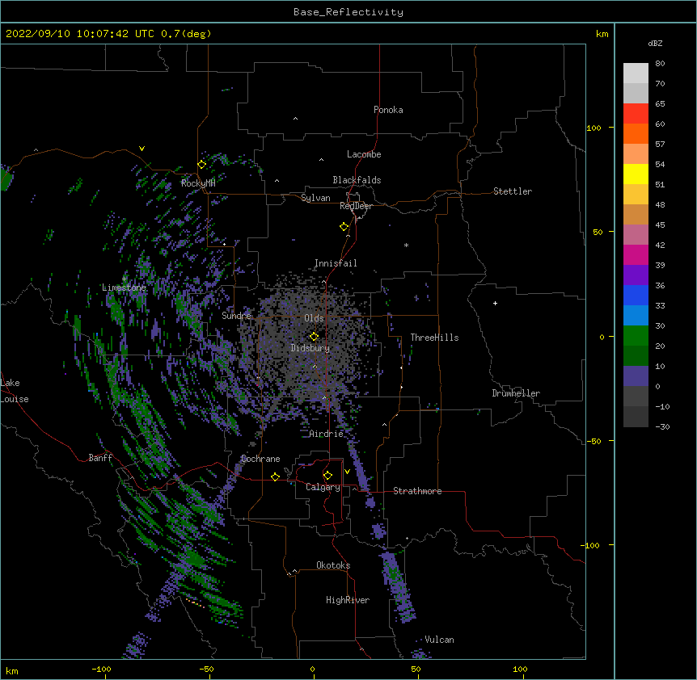
Task: Click the Limestone label
Action: coord(124,288)
